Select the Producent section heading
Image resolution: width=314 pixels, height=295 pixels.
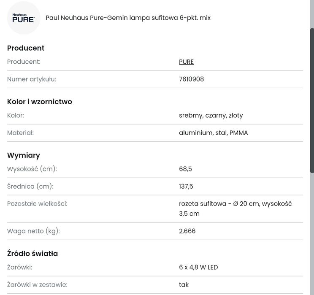pos(26,48)
